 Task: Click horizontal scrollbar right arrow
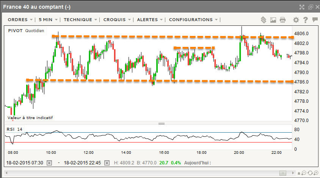(x=293, y=173)
